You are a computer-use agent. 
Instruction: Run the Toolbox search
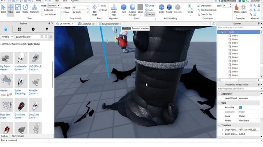click(46, 37)
